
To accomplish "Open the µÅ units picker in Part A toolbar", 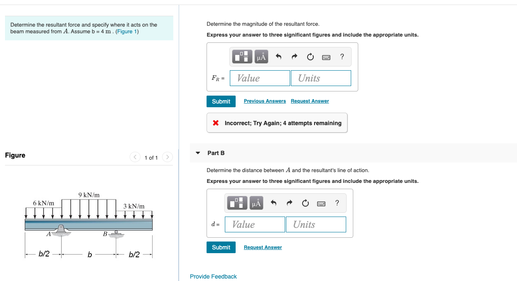I will [261, 57].
